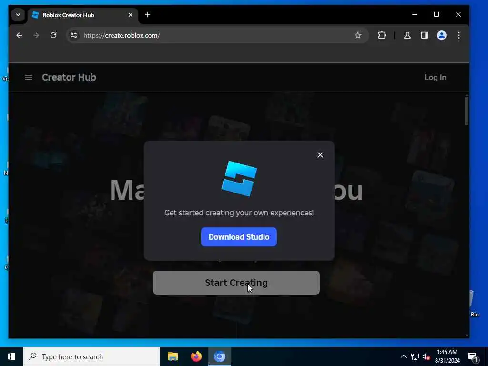
Task: Launch Firefox from the taskbar
Action: click(196, 356)
